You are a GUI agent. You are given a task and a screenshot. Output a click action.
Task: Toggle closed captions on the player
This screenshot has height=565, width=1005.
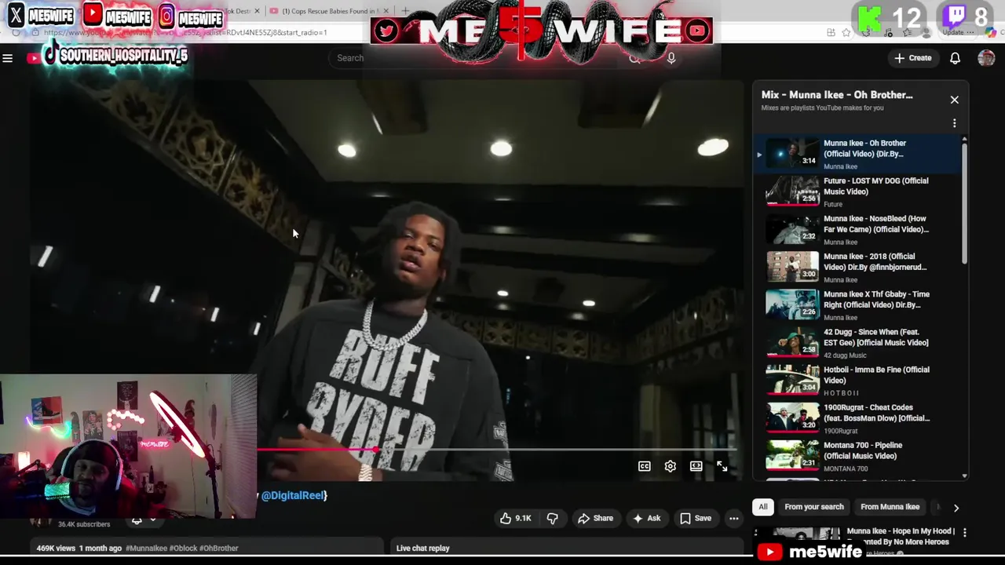point(644,466)
